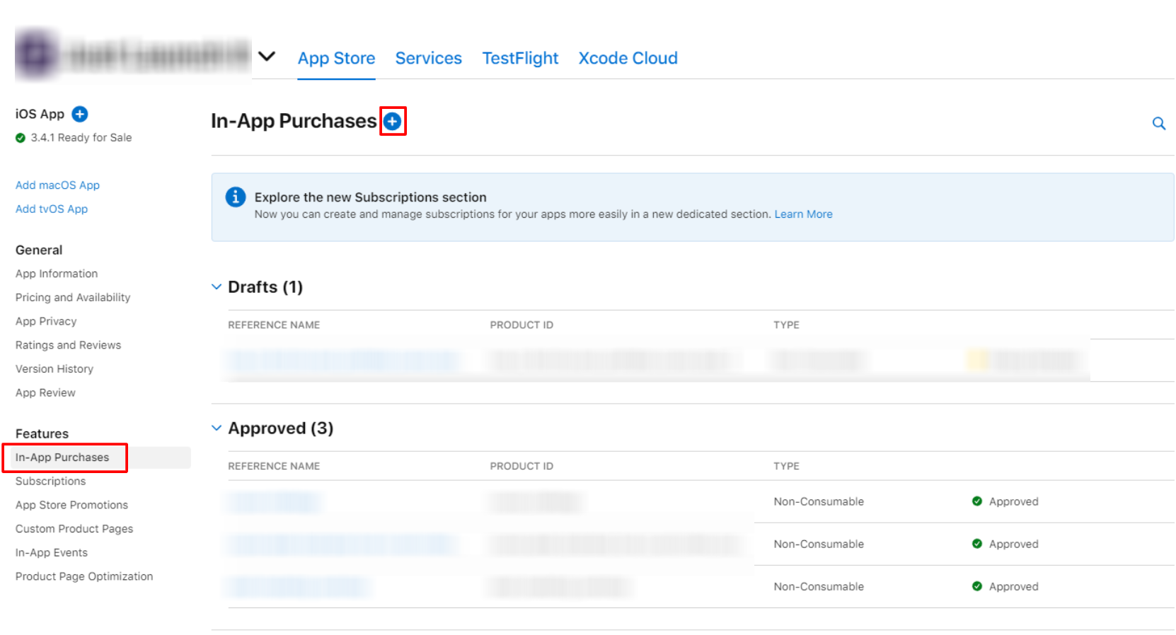
Task: Select In-App Purchases in Features
Action: [x=62, y=458]
